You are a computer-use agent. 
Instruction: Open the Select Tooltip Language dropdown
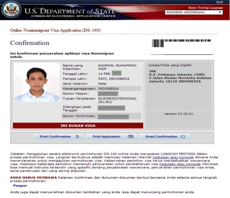(194, 12)
